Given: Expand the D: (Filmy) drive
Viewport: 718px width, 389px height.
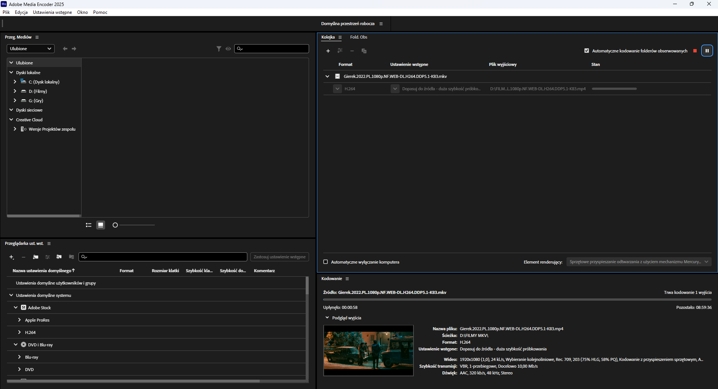Looking at the screenshot, I should 15,91.
